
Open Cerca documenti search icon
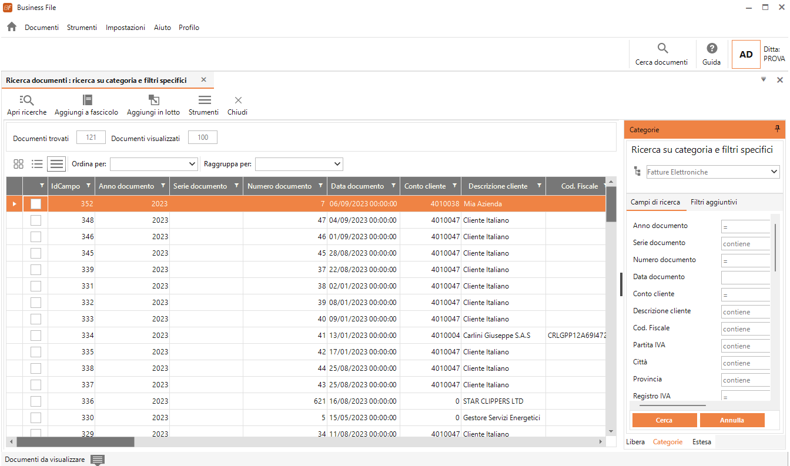point(662,48)
